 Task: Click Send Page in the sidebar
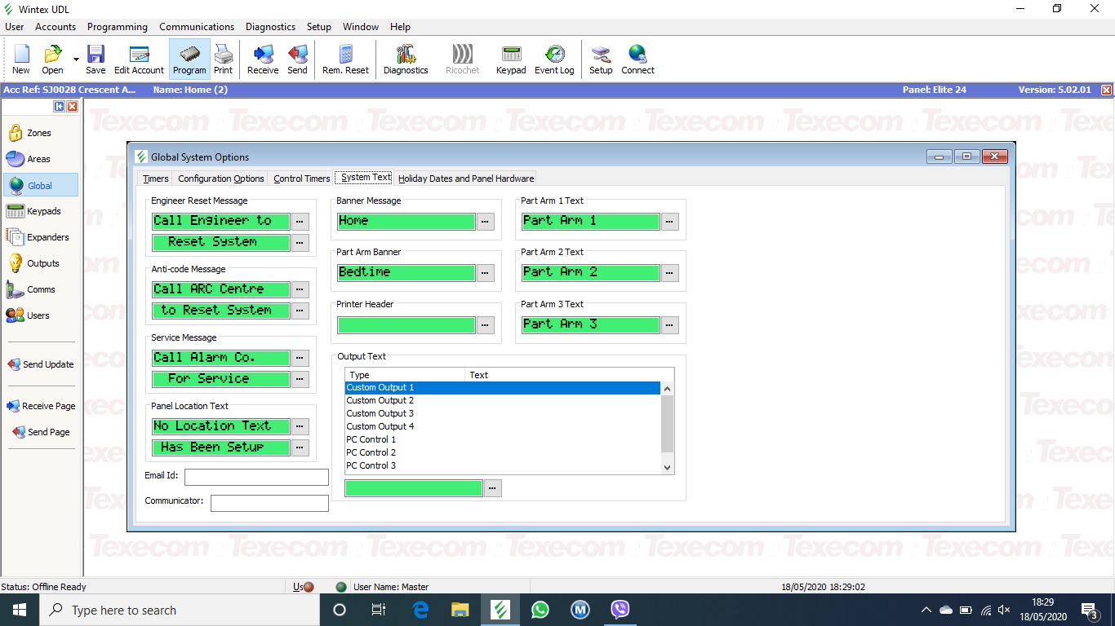pos(48,432)
